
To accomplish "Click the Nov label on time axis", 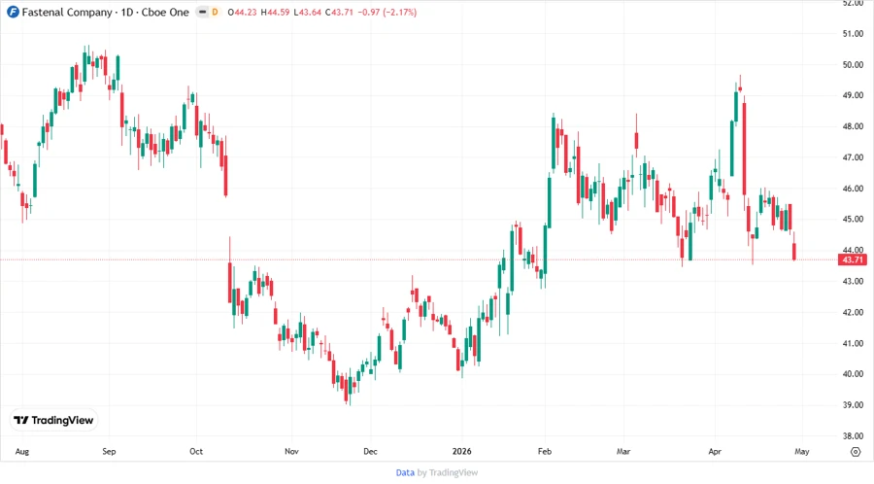I will point(291,452).
